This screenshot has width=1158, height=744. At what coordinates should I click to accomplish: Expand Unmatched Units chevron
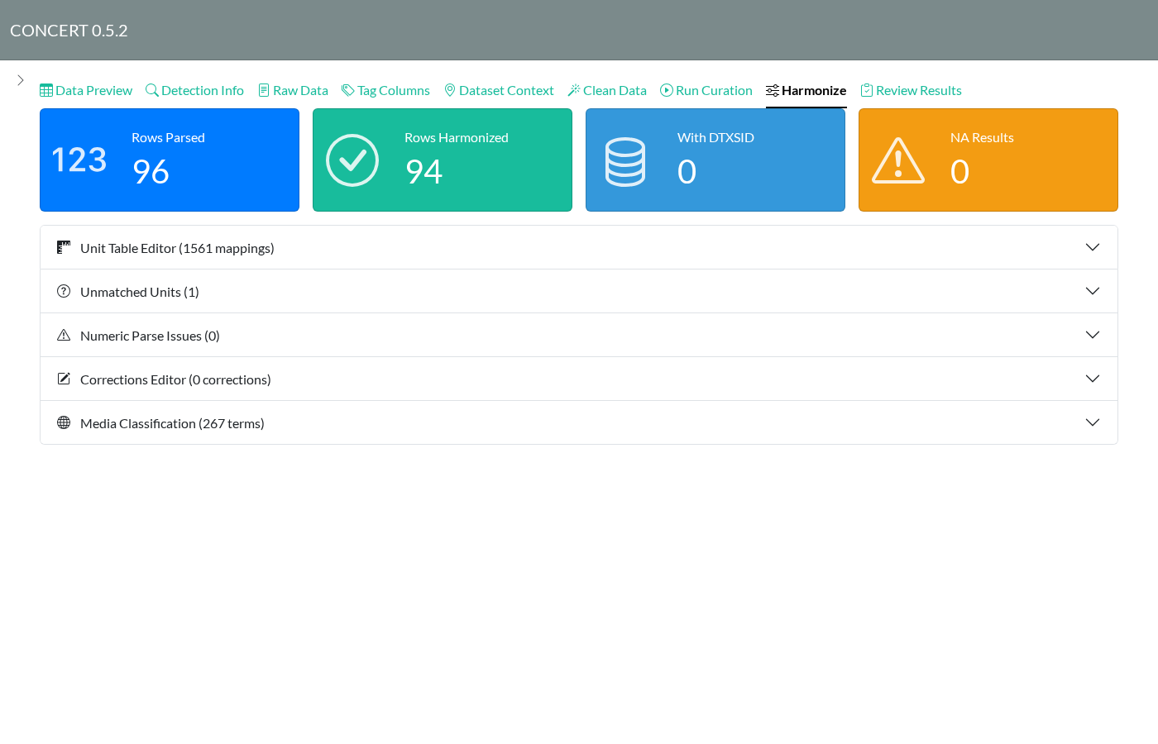[x=1093, y=291]
